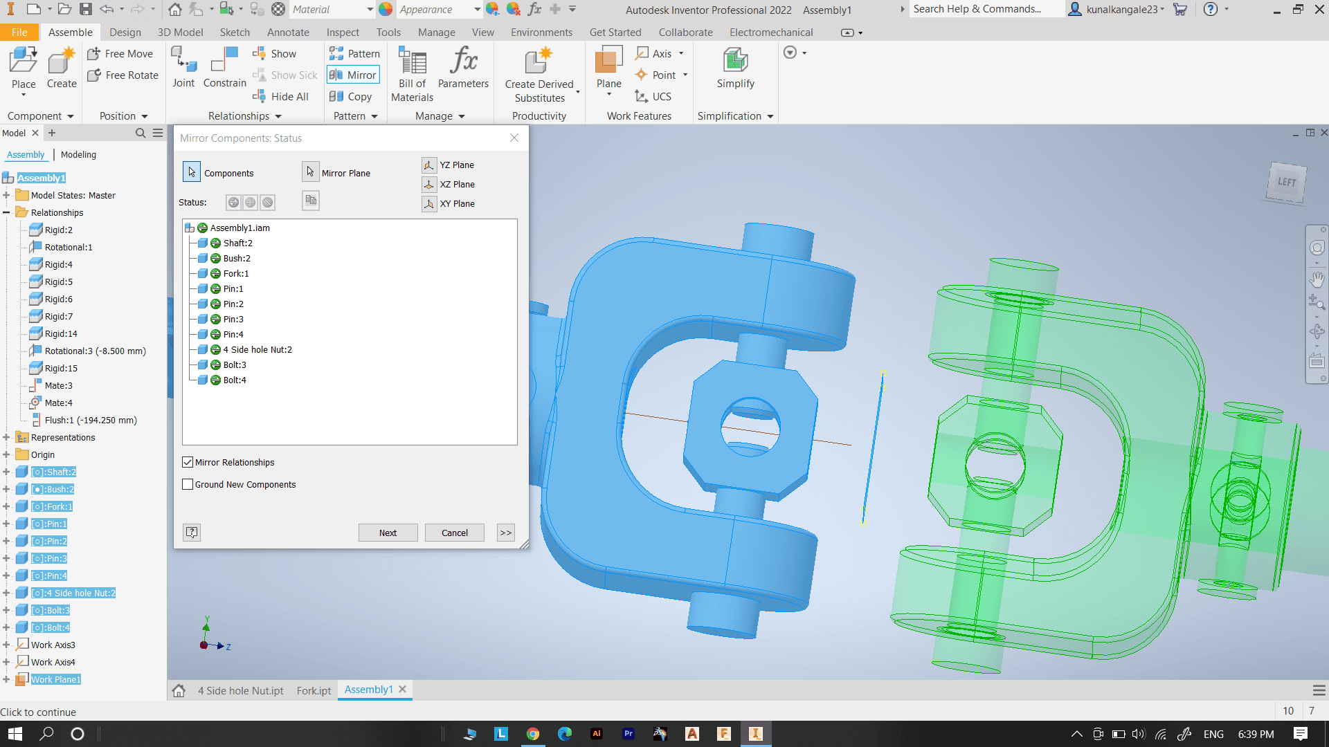Select Fork.ipt part tab
This screenshot has height=747, width=1329.
pos(313,689)
